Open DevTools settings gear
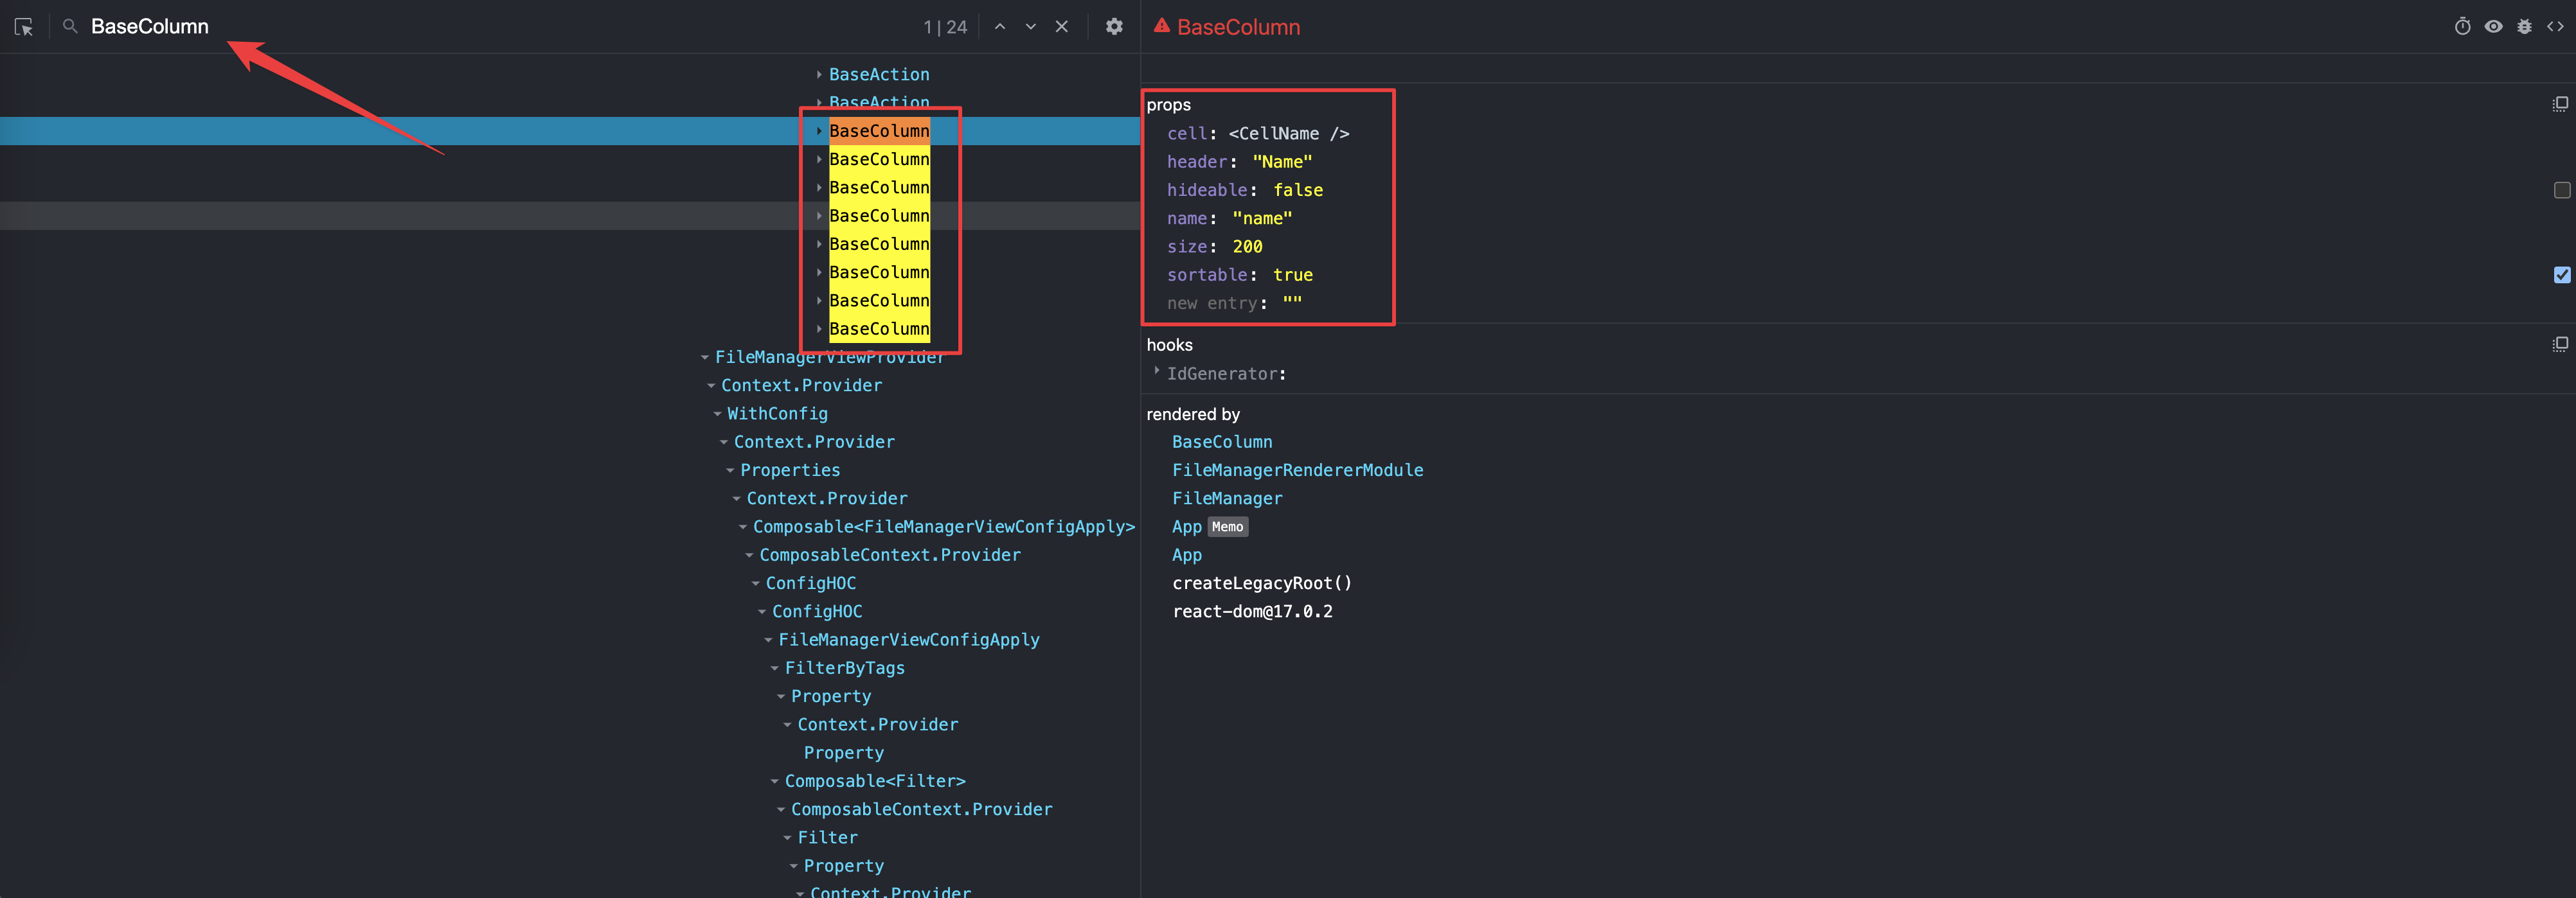 pos(1114,27)
